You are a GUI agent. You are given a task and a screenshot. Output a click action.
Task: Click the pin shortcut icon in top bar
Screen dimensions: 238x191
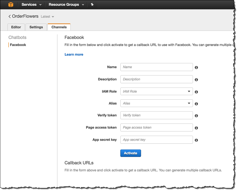[92, 4]
